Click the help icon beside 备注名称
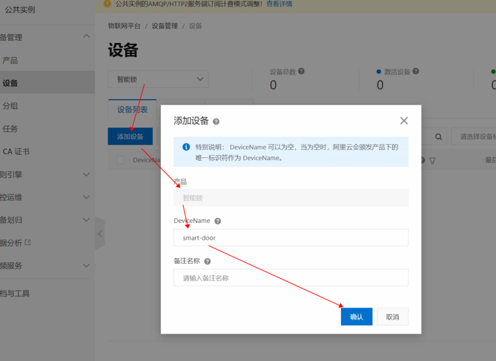This screenshot has height=361, width=496. 208,260
